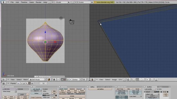Open the Add menu
Image resolution: width=177 pixels, height=99 pixels.
(x=17, y=2)
